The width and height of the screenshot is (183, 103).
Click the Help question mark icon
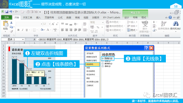pyautogui.click(x=170, y=17)
